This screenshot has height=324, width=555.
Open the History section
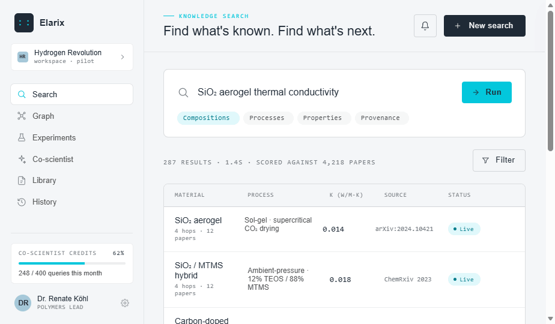[72, 202]
